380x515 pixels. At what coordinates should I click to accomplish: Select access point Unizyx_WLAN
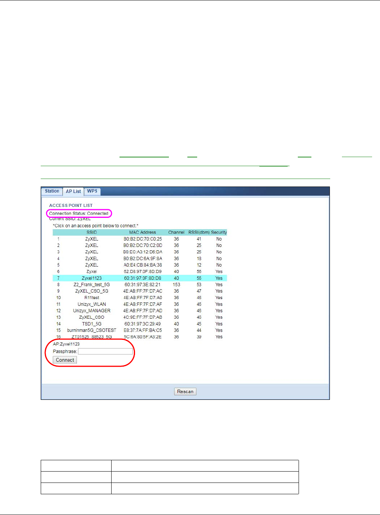click(140, 304)
